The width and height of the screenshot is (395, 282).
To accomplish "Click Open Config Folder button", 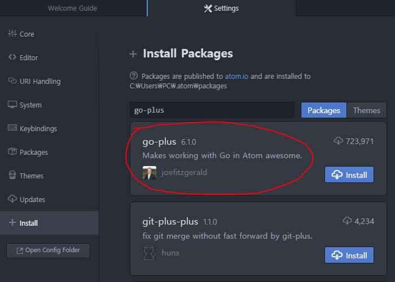I will (x=48, y=250).
